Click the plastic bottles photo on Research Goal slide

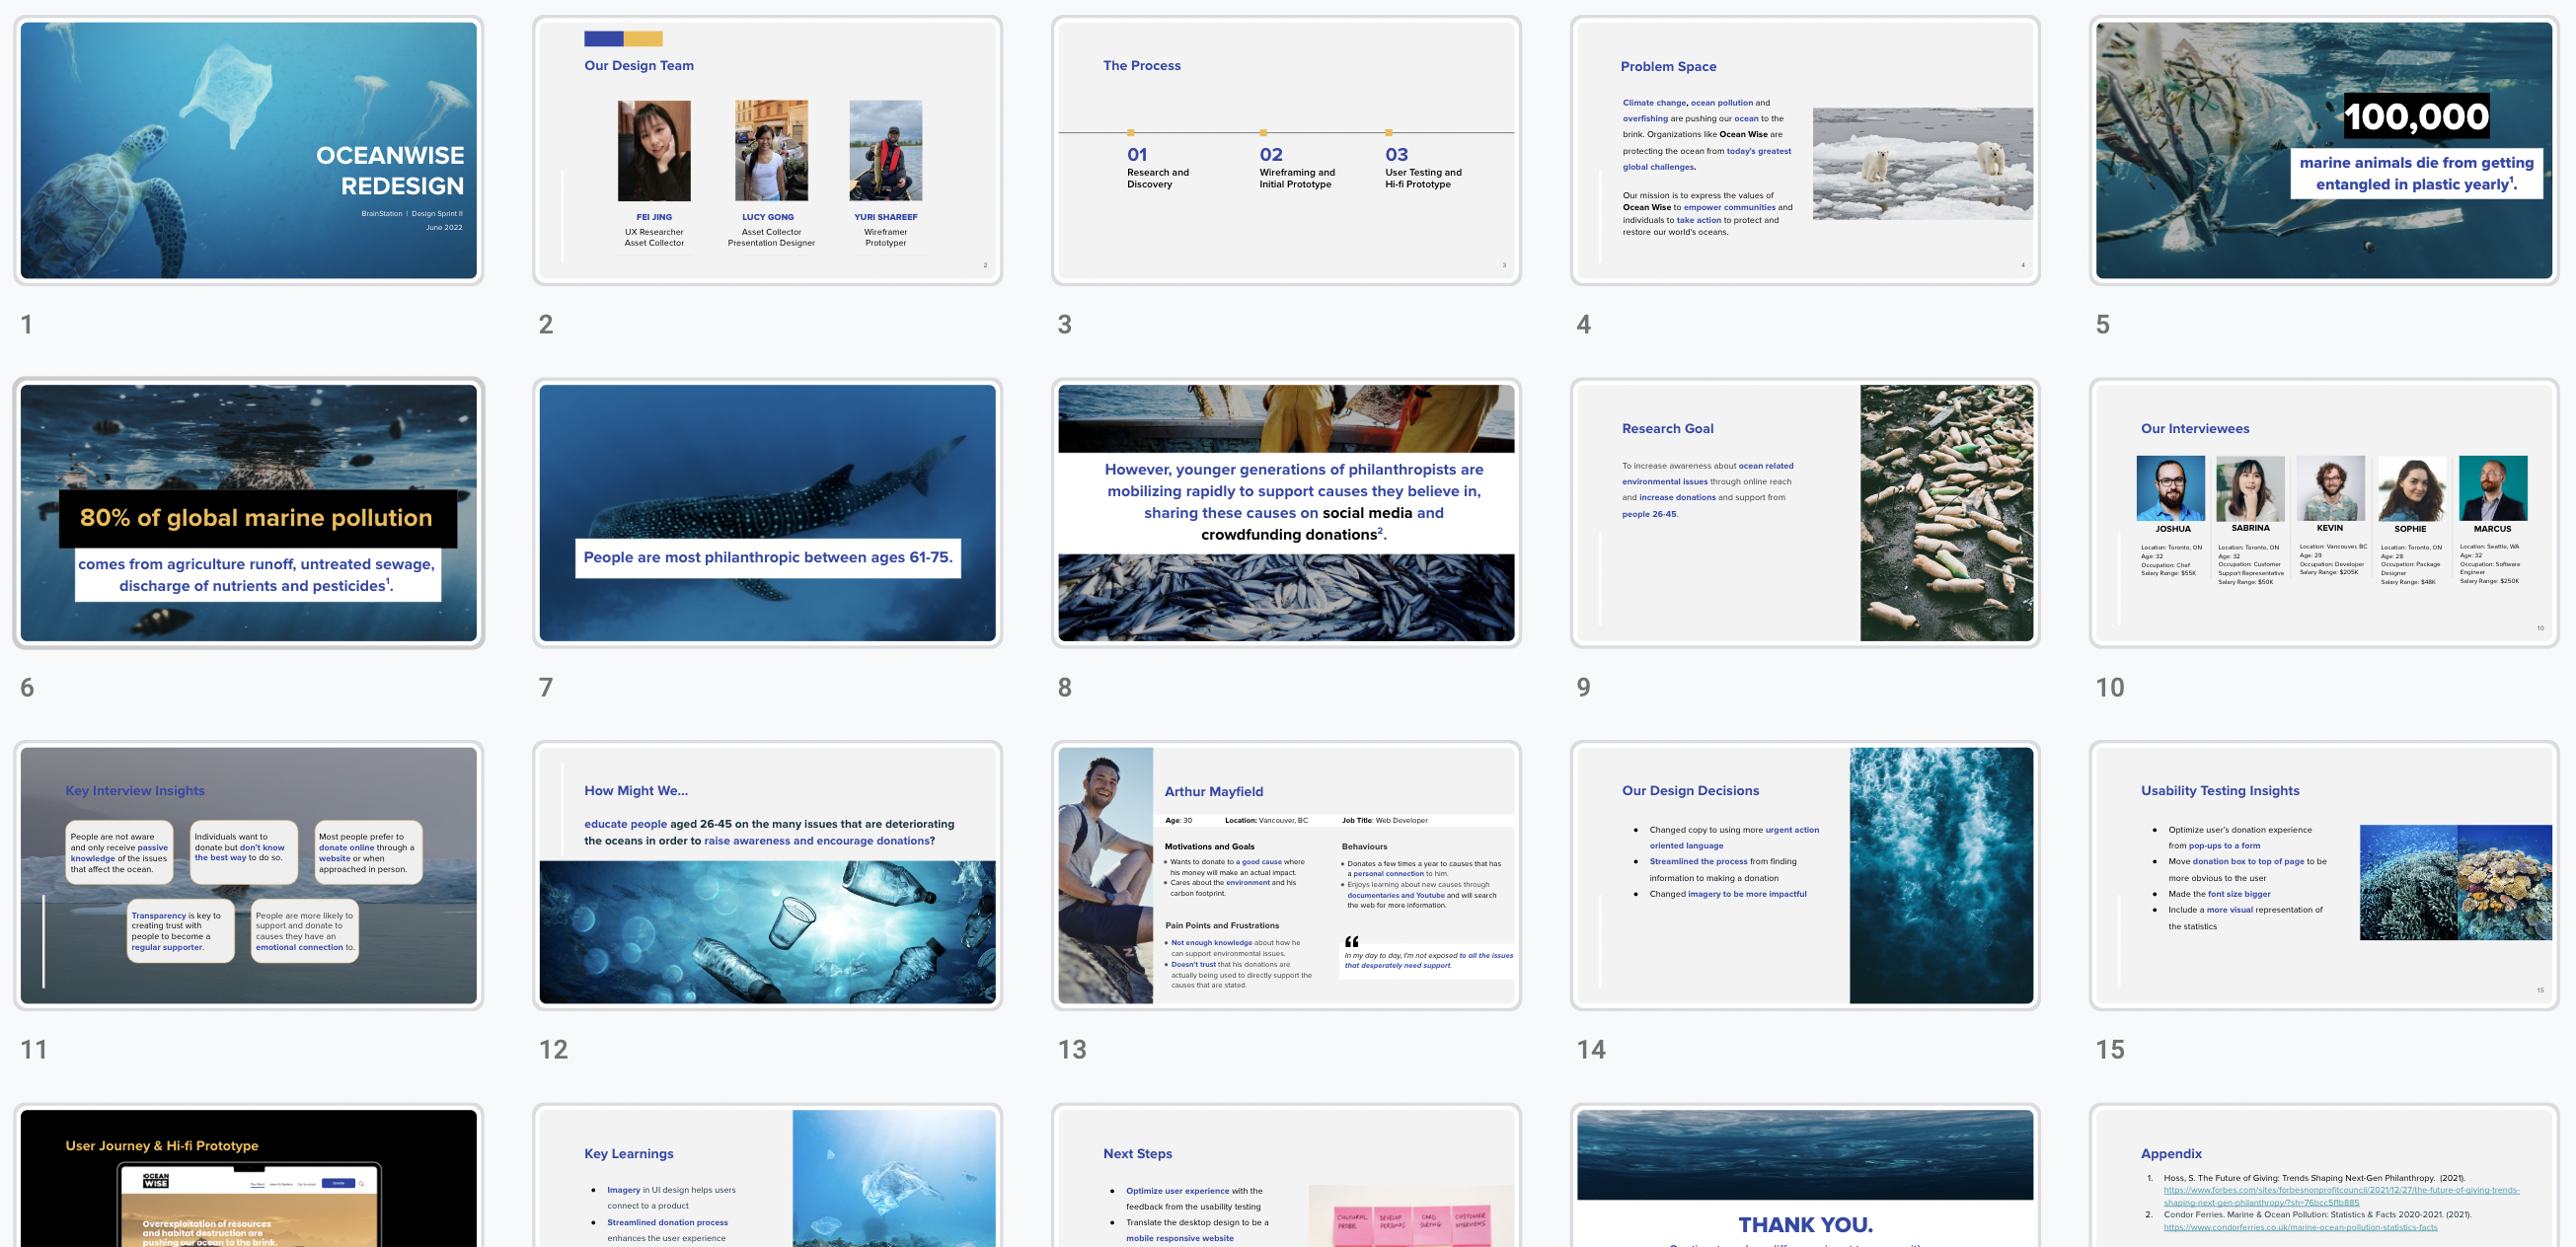pyautogui.click(x=1946, y=513)
